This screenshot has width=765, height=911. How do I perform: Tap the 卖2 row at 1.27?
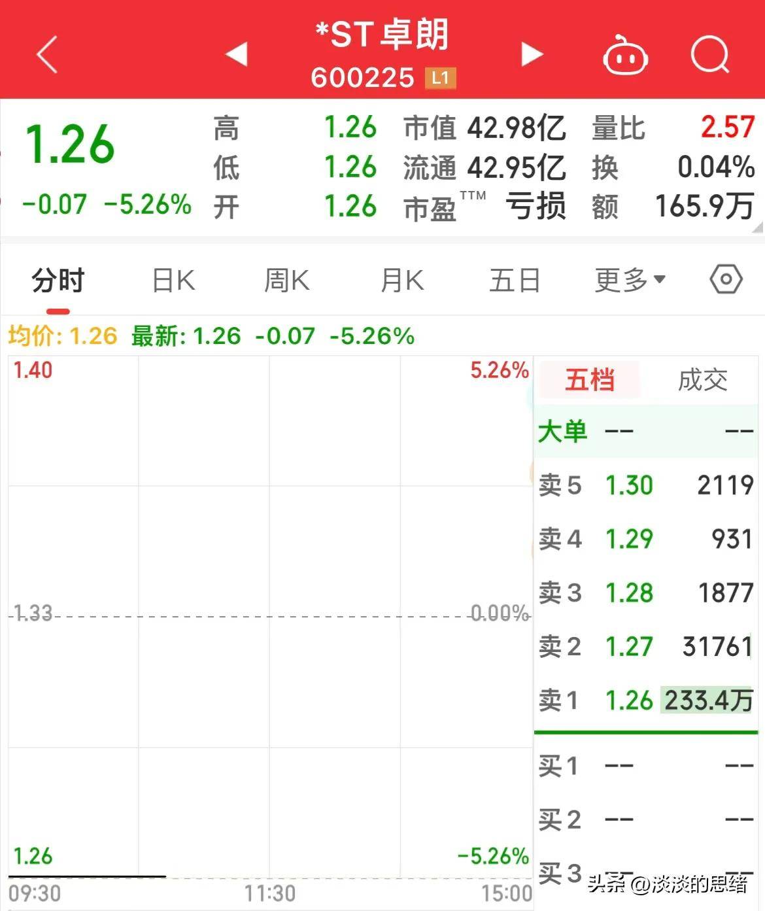646,646
